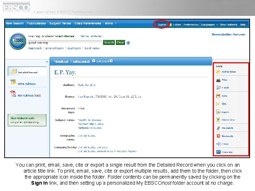Viewport: 255px width, 191px height.
Task: Click the E.P. Yay article title
Action: click(x=65, y=73)
